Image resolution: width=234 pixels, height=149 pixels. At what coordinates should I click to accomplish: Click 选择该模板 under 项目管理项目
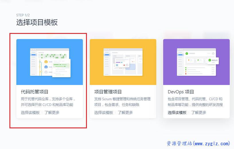tap(104, 113)
